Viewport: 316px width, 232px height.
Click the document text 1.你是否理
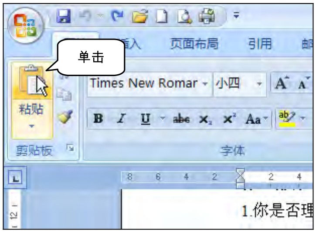pos(278,211)
